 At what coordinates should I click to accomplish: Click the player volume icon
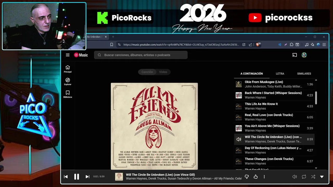294,177
